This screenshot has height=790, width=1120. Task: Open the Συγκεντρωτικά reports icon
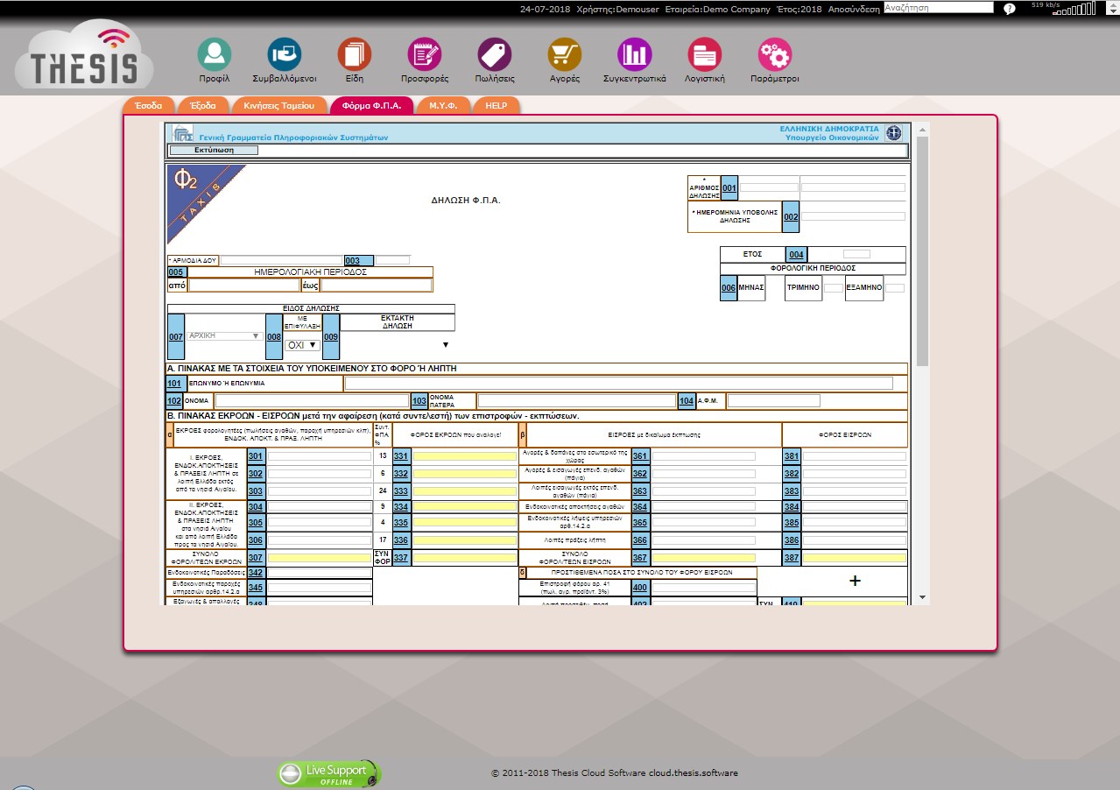pyautogui.click(x=635, y=55)
